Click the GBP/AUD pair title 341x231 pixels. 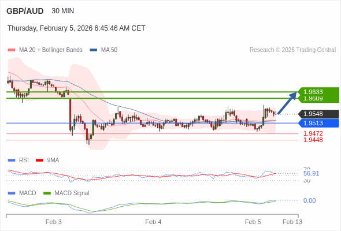25,11
